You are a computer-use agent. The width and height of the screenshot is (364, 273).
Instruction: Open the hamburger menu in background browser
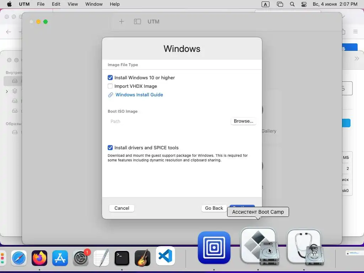coord(355,32)
